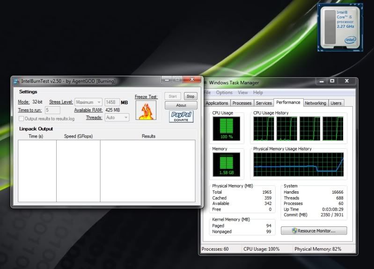Maximize the Windows Task Manager window

coord(332,81)
